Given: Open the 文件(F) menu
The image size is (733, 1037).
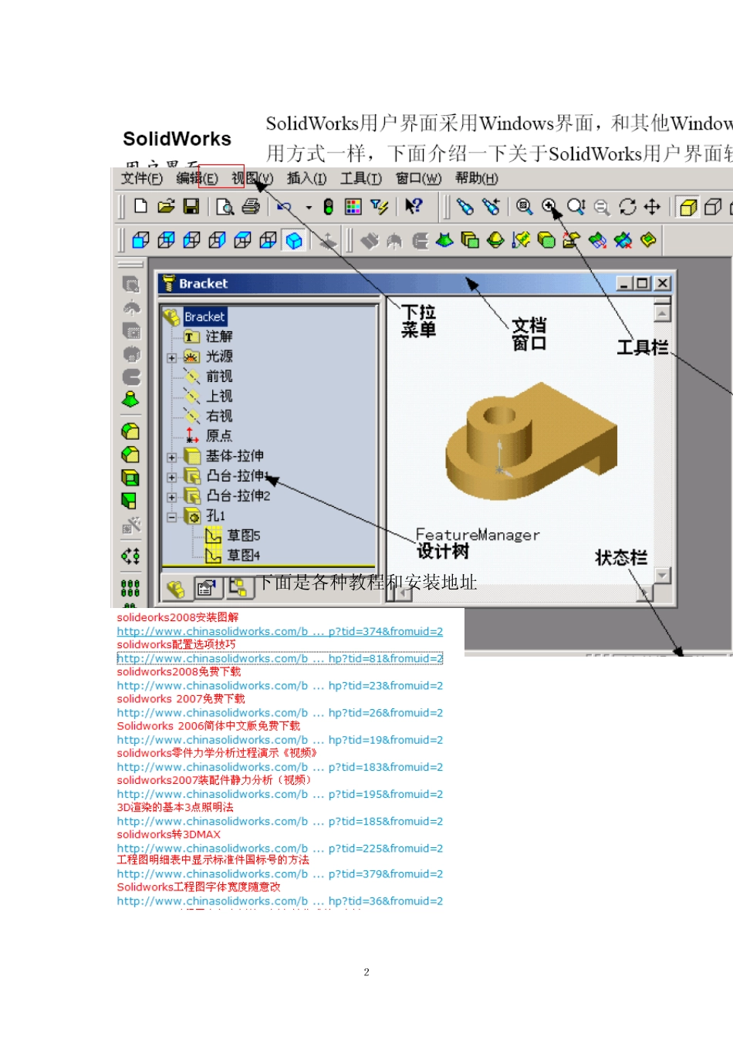Looking at the screenshot, I should pos(141,178).
